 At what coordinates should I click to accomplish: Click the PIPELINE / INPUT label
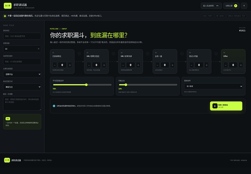[59, 29]
